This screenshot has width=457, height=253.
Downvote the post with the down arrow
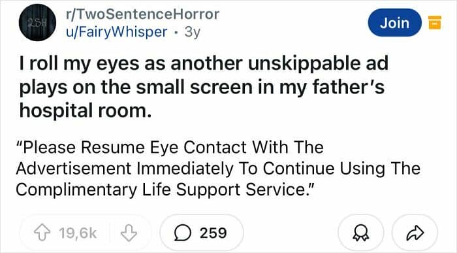tap(129, 233)
